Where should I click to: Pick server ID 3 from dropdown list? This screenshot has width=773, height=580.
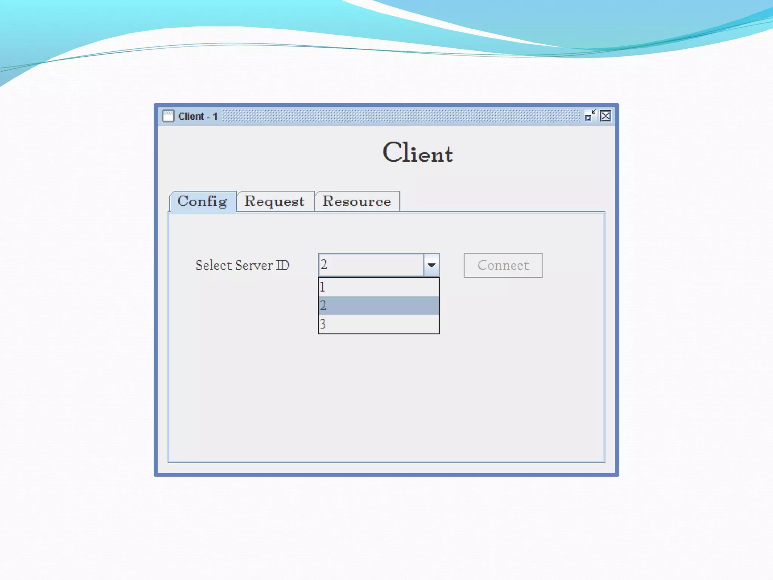point(378,324)
